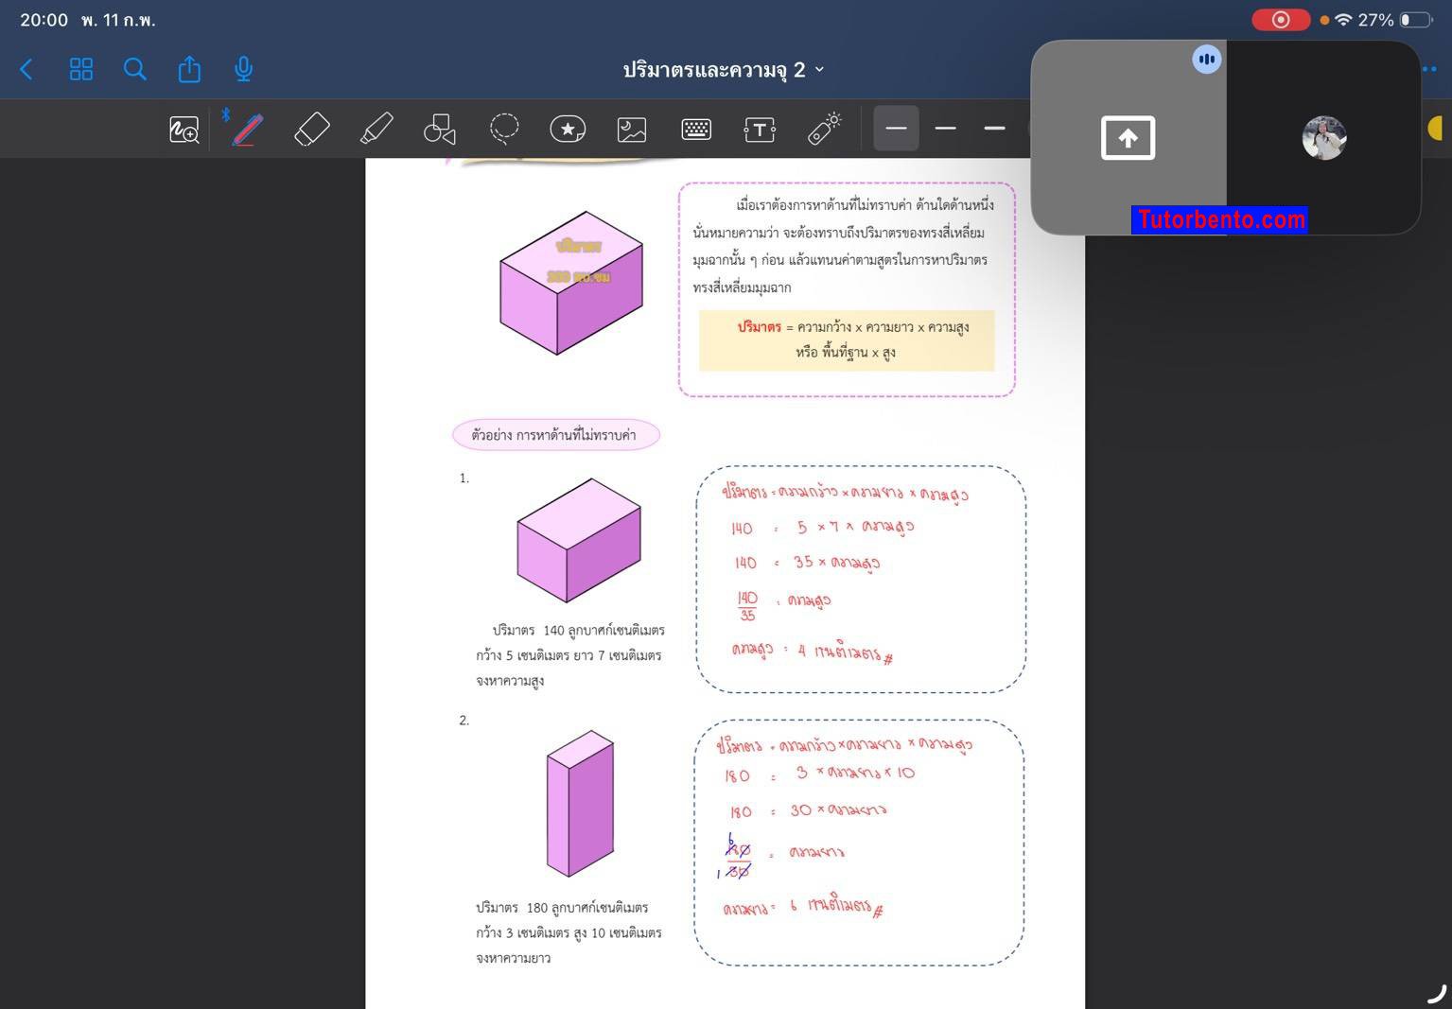Select the Highlighter tool

pos(376,129)
